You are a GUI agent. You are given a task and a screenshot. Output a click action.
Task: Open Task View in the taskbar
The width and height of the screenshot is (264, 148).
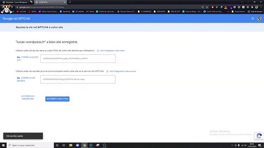64,145
